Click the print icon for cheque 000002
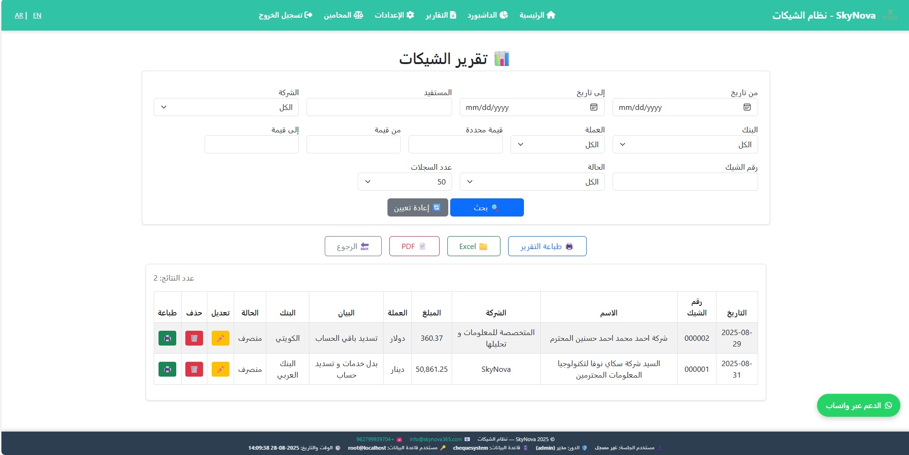This screenshot has height=455, width=909. coord(167,338)
